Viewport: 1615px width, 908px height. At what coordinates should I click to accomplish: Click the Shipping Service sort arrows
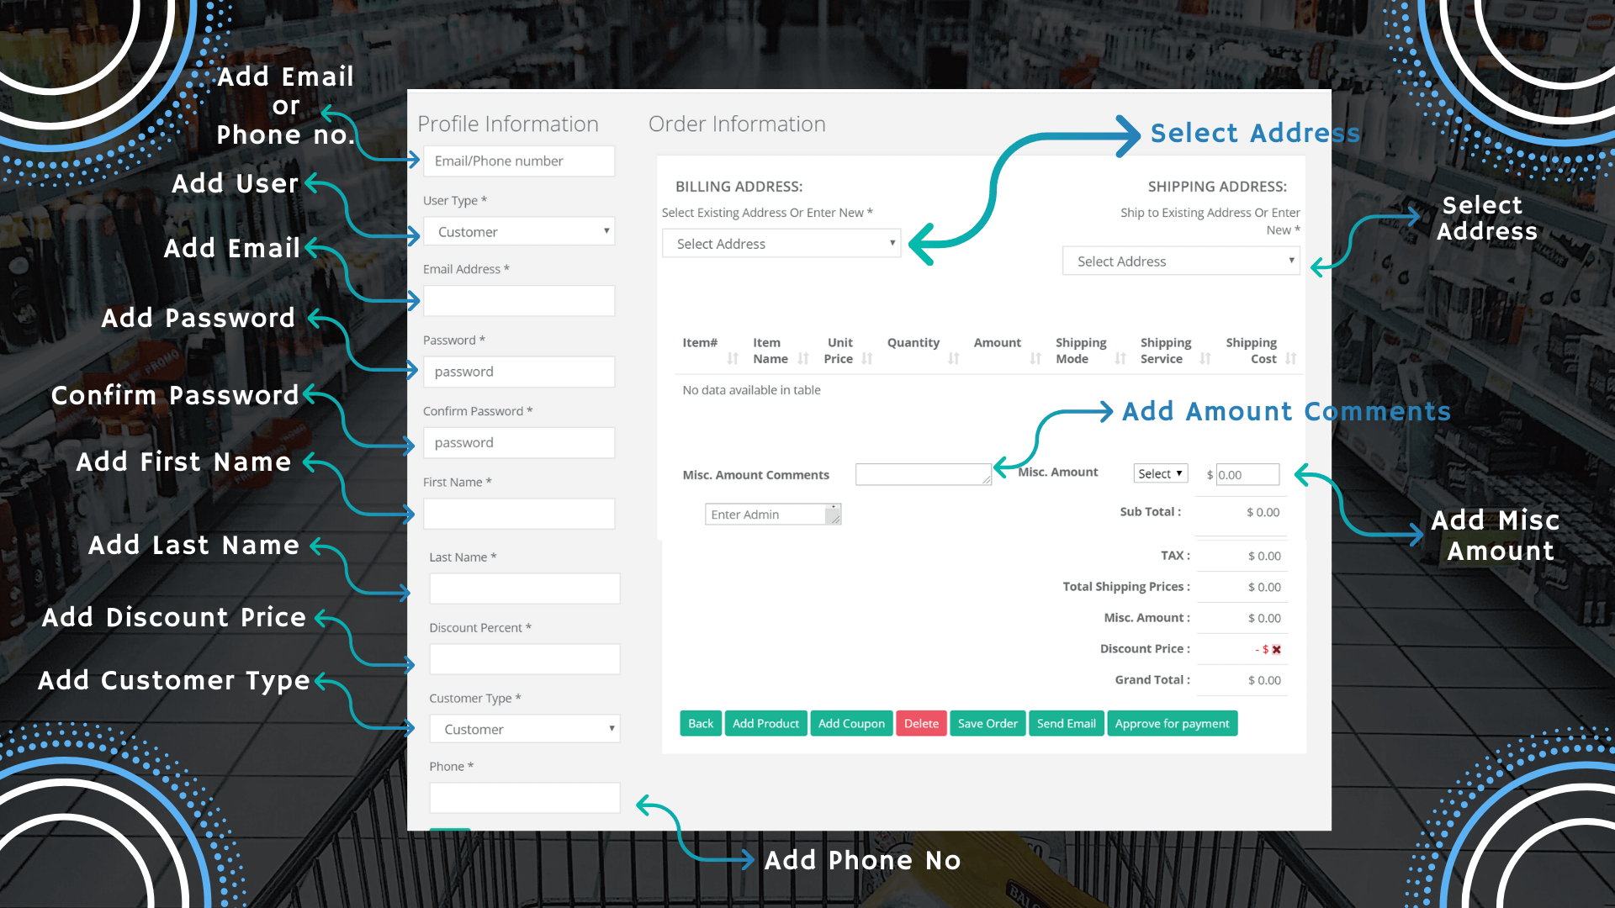(1205, 359)
